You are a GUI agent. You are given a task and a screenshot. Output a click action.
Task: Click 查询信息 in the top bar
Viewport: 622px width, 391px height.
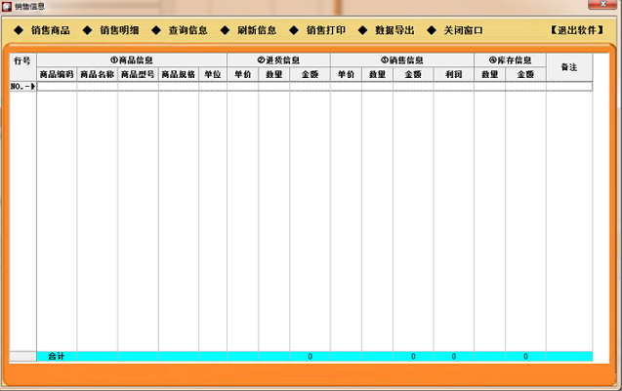pyautogui.click(x=188, y=30)
